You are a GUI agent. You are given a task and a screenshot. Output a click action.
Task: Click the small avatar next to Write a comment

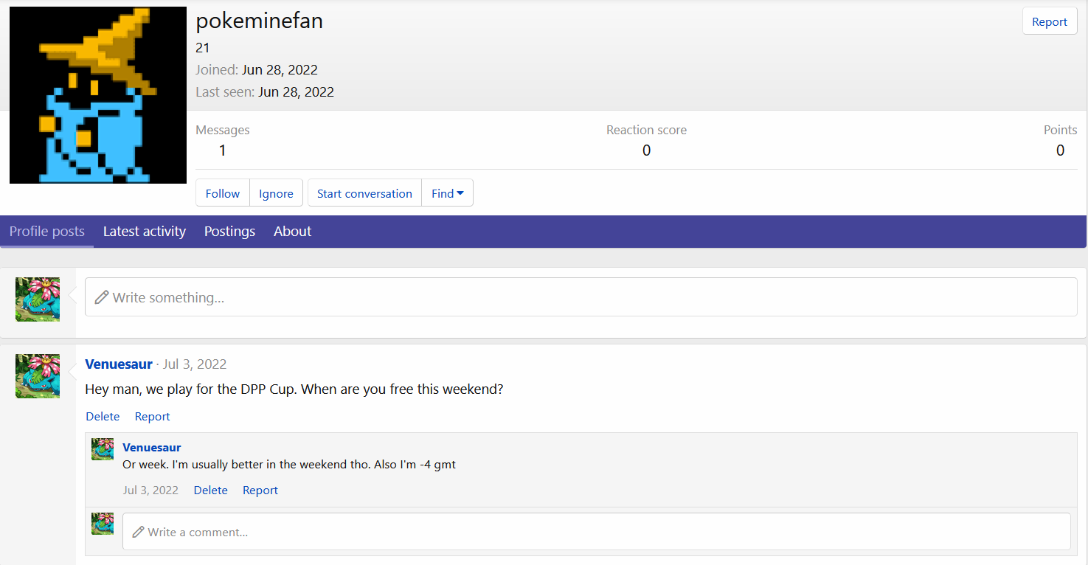(x=103, y=524)
